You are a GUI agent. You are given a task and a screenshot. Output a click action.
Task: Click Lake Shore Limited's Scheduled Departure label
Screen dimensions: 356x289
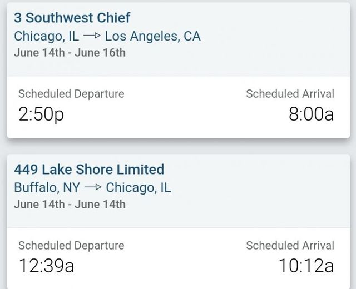tap(71, 245)
